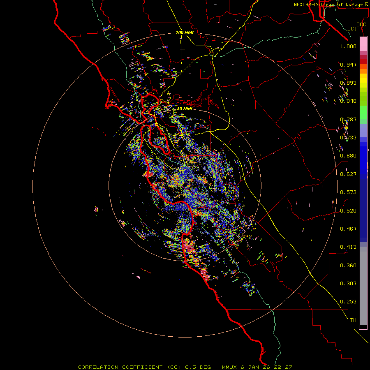Click the 0.680 scale value
This screenshot has height=370, width=370.
348,156
